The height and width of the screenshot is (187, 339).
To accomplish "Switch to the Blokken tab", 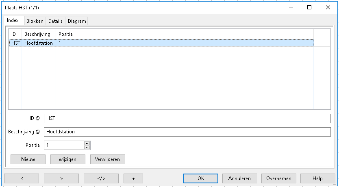I will click(x=35, y=21).
